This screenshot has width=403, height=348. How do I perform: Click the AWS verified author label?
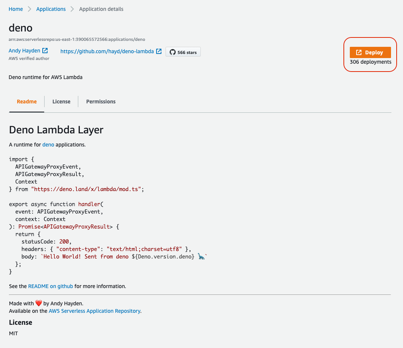(29, 58)
